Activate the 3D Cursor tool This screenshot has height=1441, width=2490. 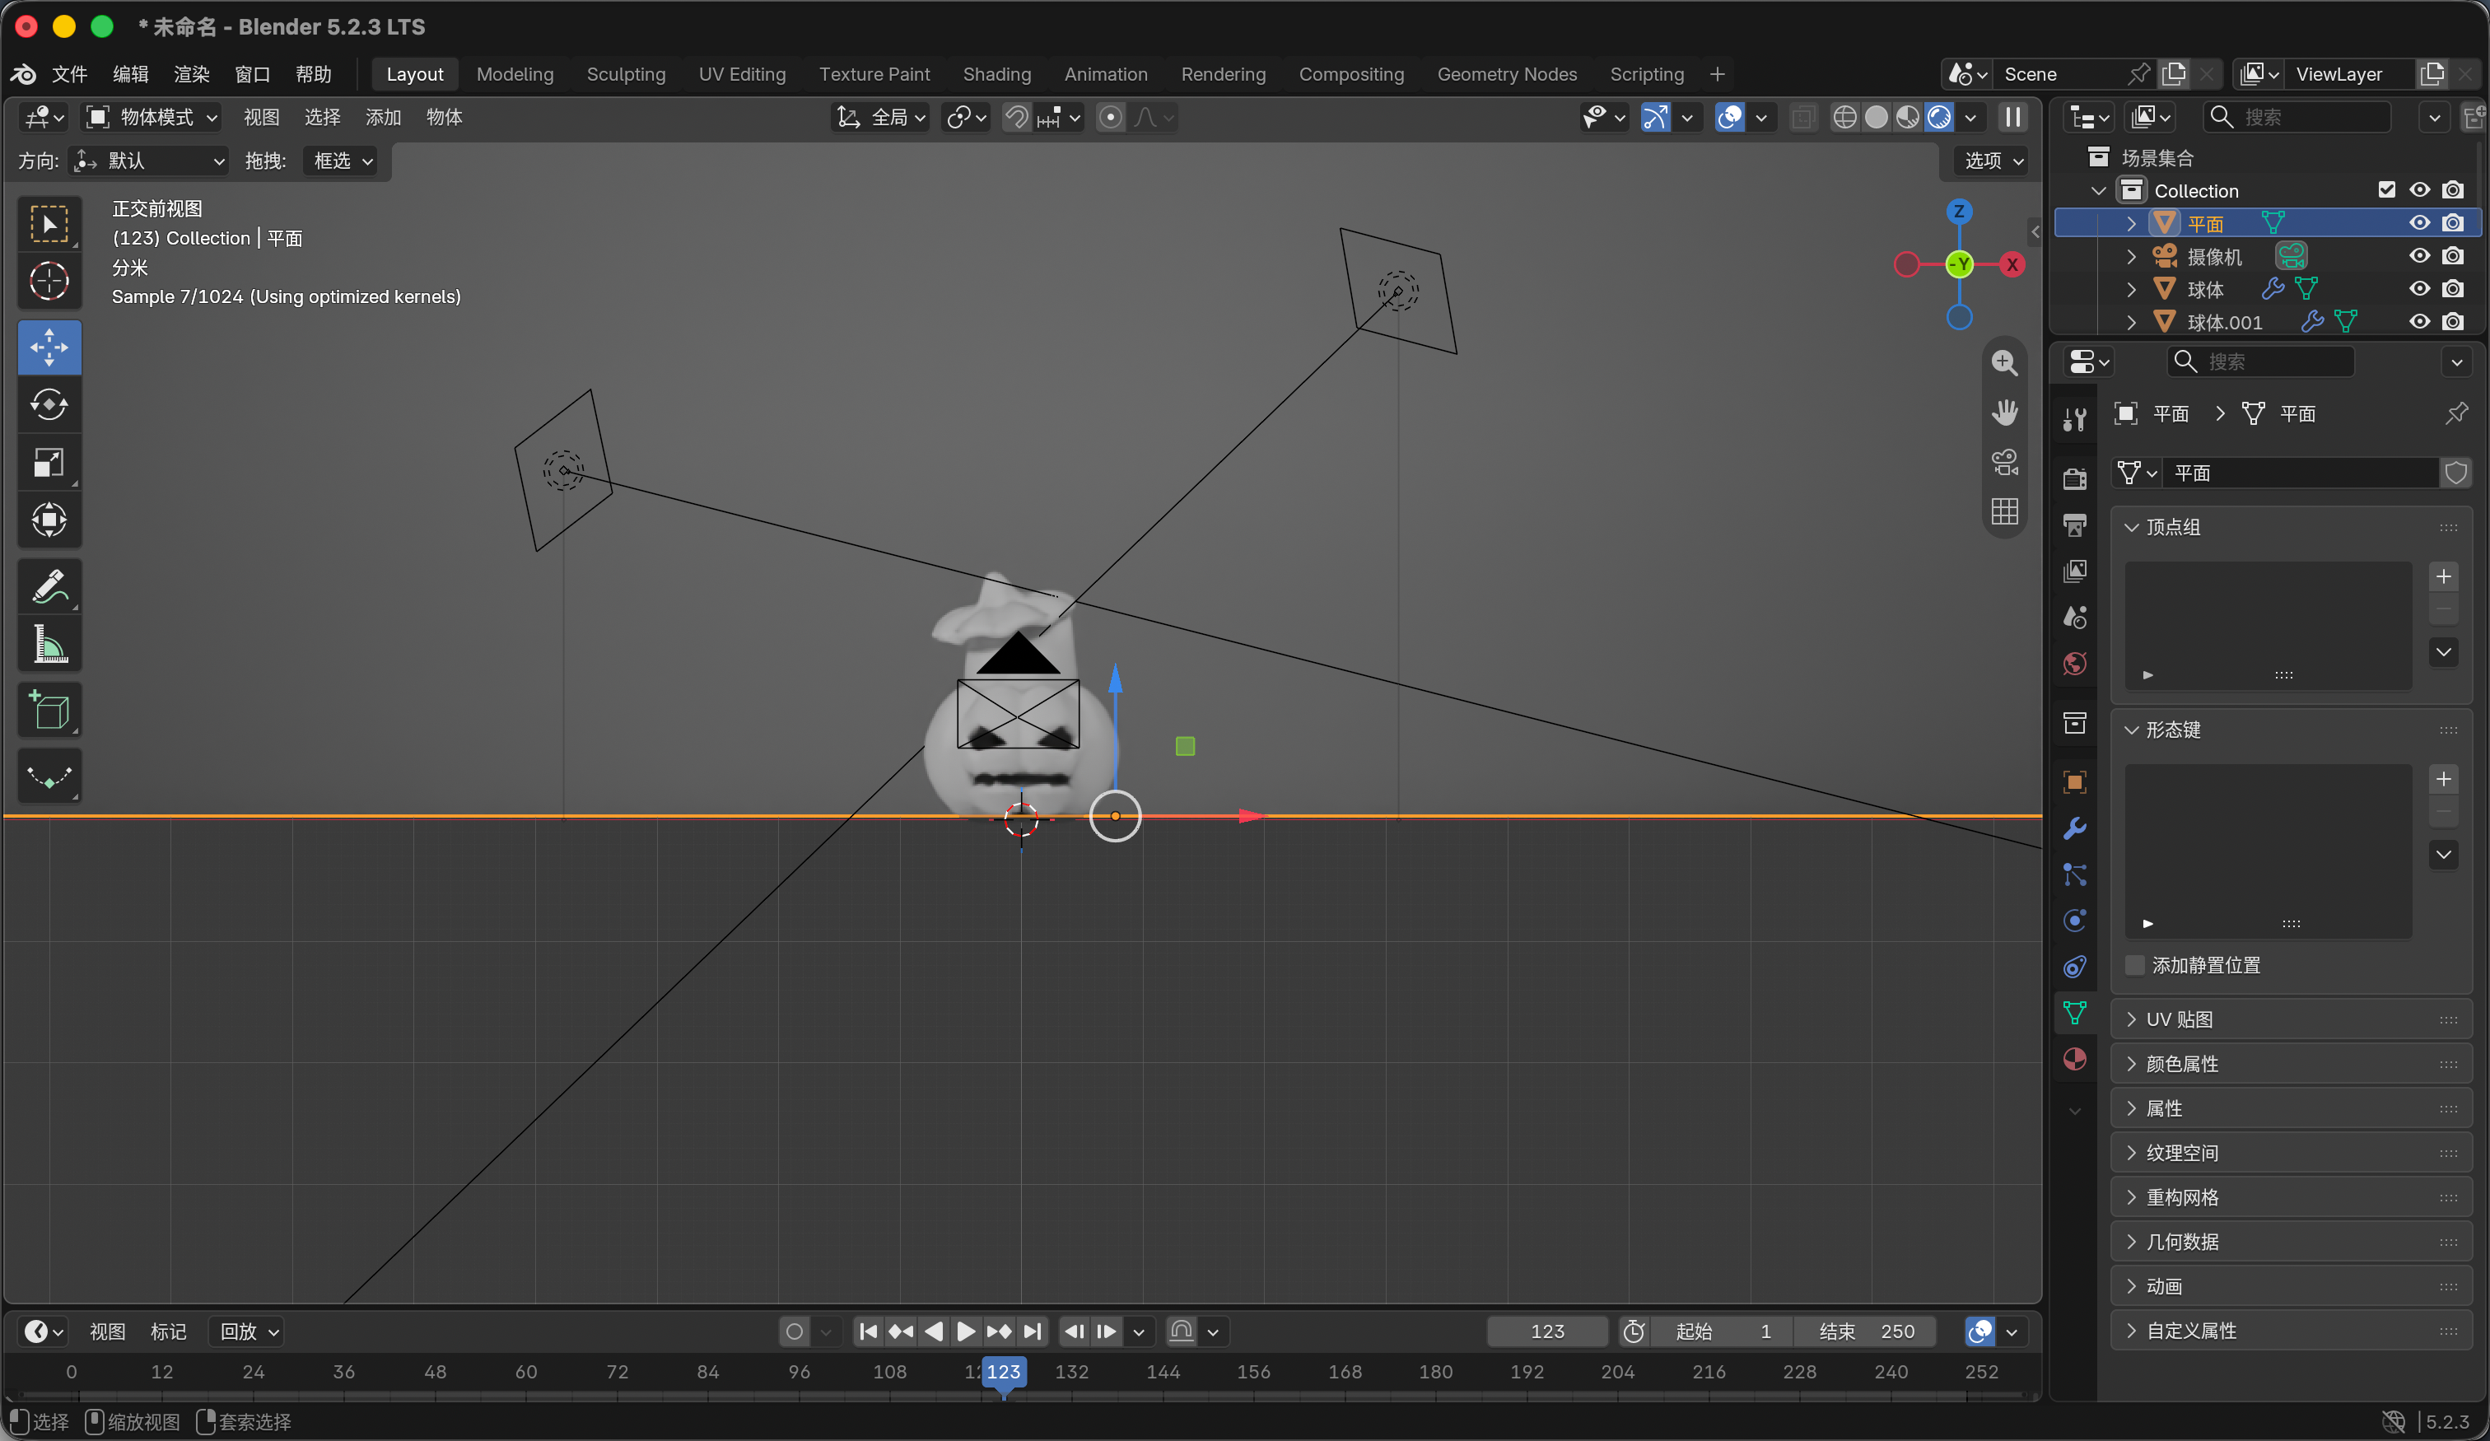pyautogui.click(x=49, y=282)
